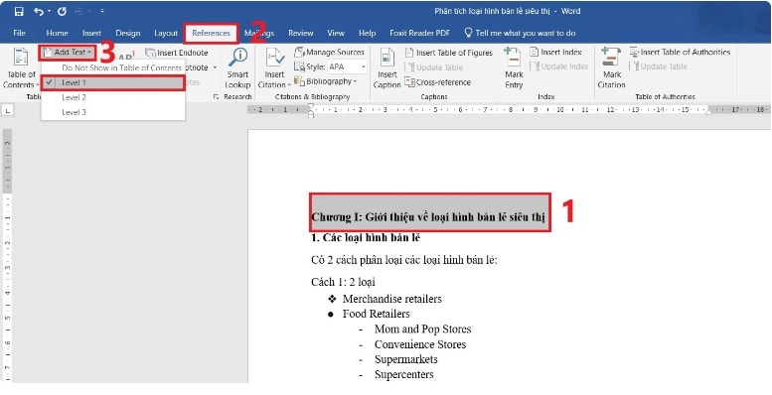Select the checked Level 1 option
772x395 pixels.
(113, 83)
